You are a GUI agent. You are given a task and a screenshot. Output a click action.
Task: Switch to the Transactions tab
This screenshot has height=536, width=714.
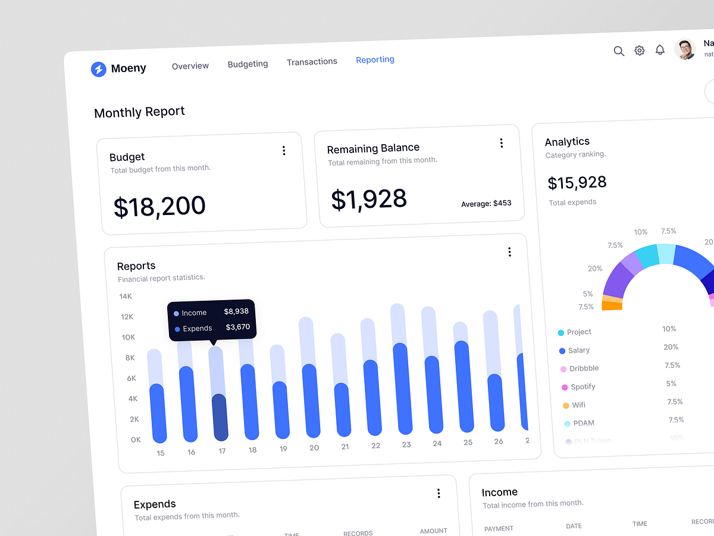click(x=312, y=61)
